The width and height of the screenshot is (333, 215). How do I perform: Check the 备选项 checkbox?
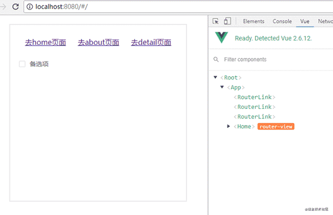tap(22, 64)
